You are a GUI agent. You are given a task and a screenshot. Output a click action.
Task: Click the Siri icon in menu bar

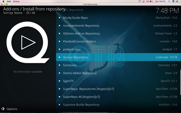tap(173, 2)
